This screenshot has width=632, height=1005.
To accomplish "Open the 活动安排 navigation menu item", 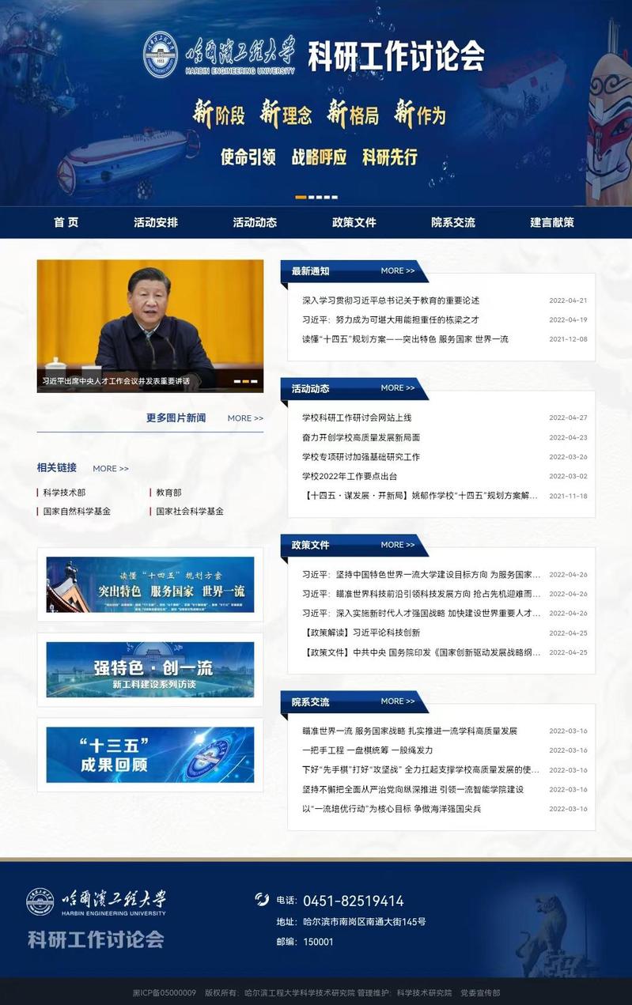I will (x=156, y=223).
